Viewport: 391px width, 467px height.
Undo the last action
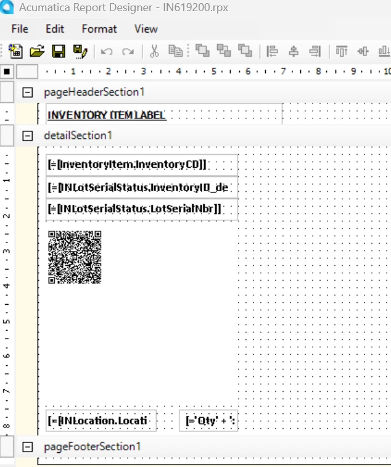tap(107, 52)
